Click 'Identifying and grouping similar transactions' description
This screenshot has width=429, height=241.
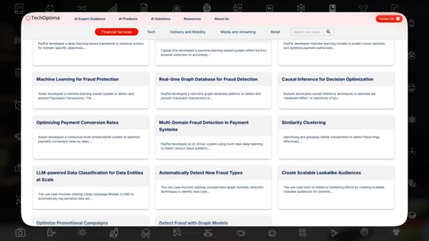pyautogui.click(x=331, y=139)
